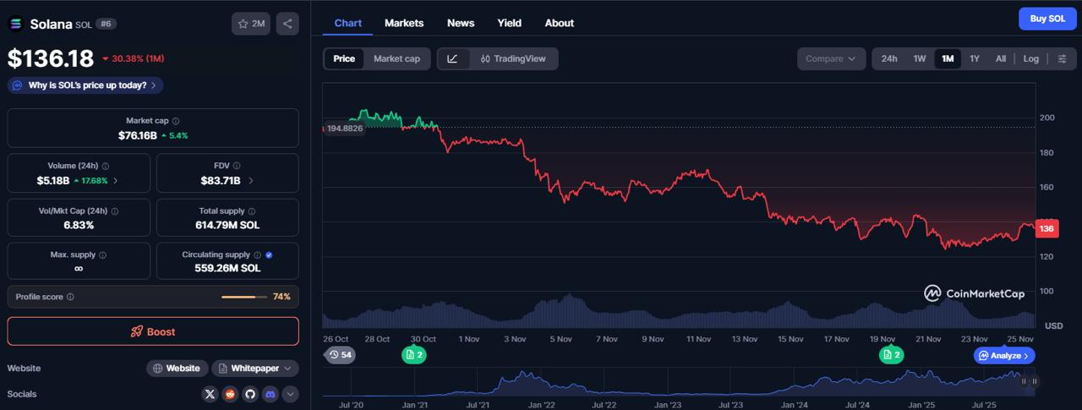Set chart range to 24h

(889, 58)
